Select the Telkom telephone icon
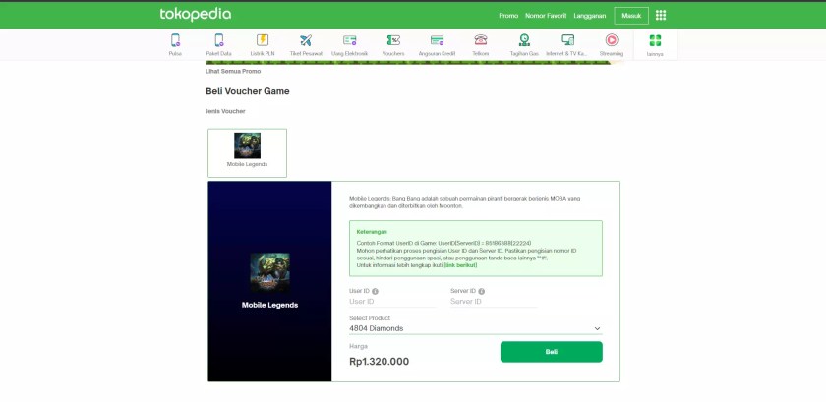The image size is (826, 402). click(x=481, y=40)
